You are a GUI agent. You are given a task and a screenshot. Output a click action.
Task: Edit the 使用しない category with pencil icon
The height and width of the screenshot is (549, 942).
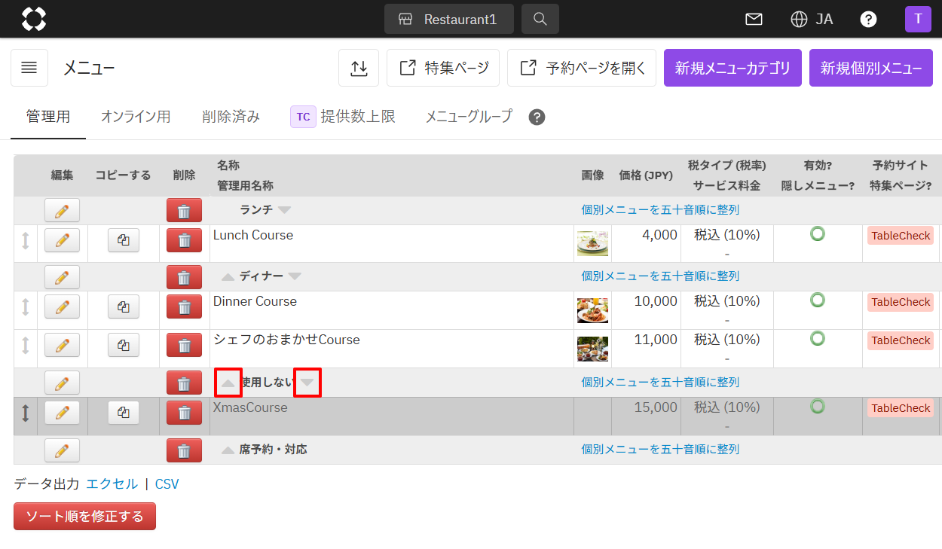62,383
